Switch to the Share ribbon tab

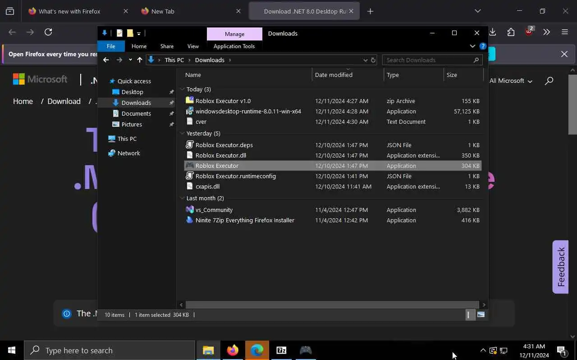click(167, 46)
